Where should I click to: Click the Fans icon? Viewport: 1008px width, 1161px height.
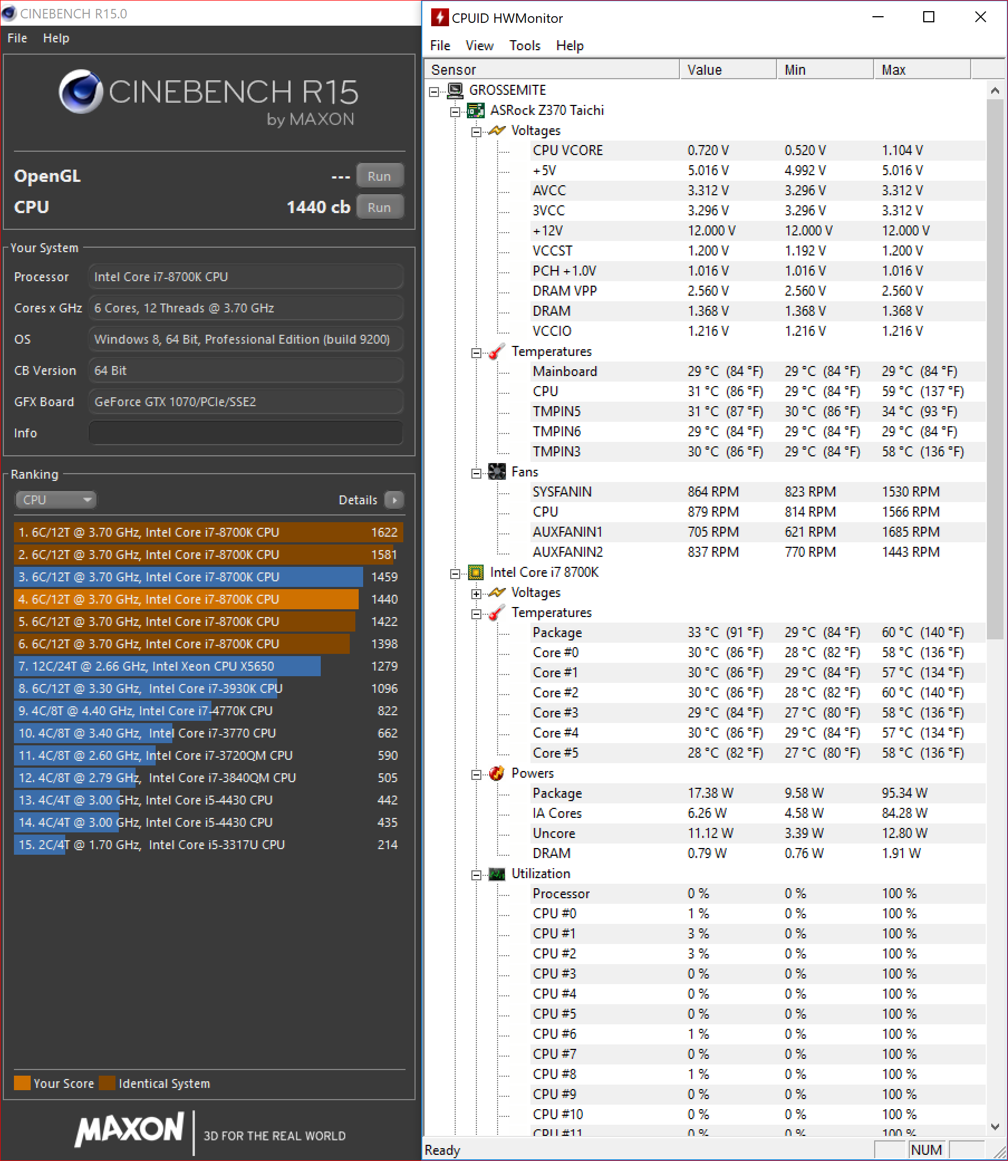pyautogui.click(x=496, y=472)
